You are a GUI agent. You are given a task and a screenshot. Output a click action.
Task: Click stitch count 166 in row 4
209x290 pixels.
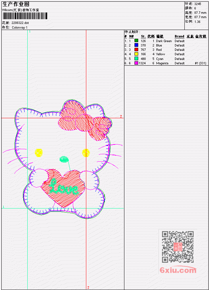pos(143,54)
